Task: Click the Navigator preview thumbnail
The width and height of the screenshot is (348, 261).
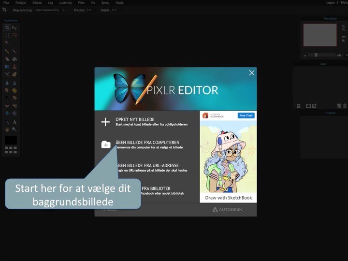Action: tap(320, 35)
